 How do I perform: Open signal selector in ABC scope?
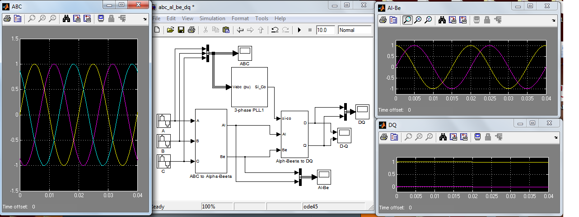[x=122, y=19]
